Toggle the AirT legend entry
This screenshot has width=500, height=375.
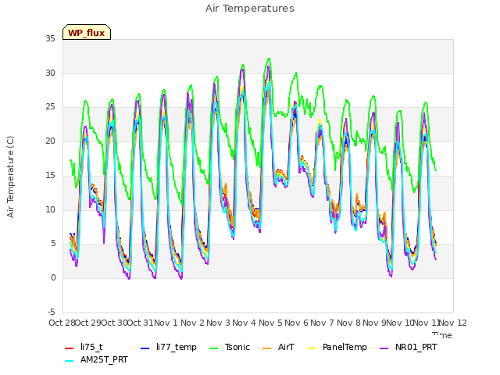coord(278,347)
